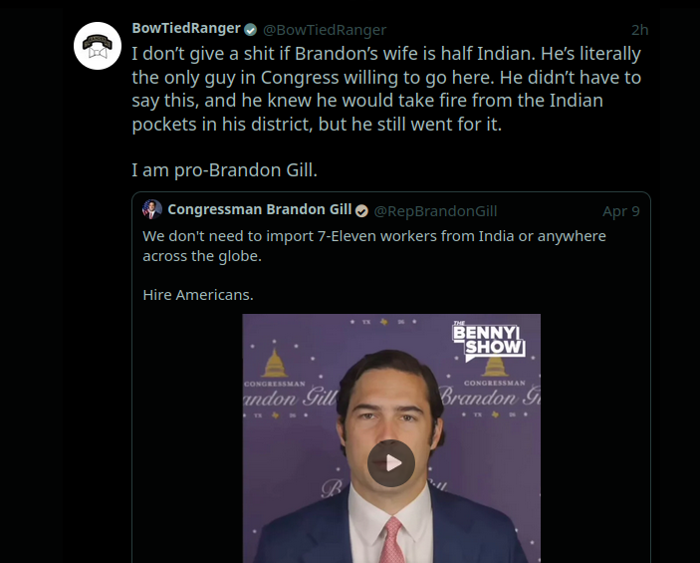Open the tweet via the 2h timestamp
This screenshot has width=700, height=563.
tap(640, 30)
